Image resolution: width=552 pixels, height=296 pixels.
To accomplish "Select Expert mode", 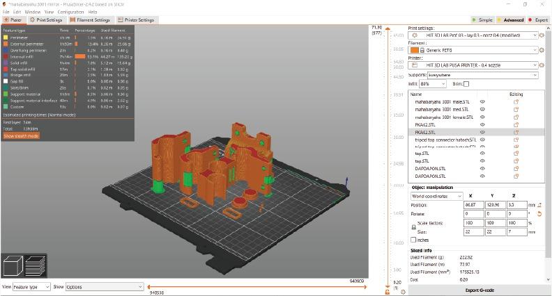I will coord(538,20).
